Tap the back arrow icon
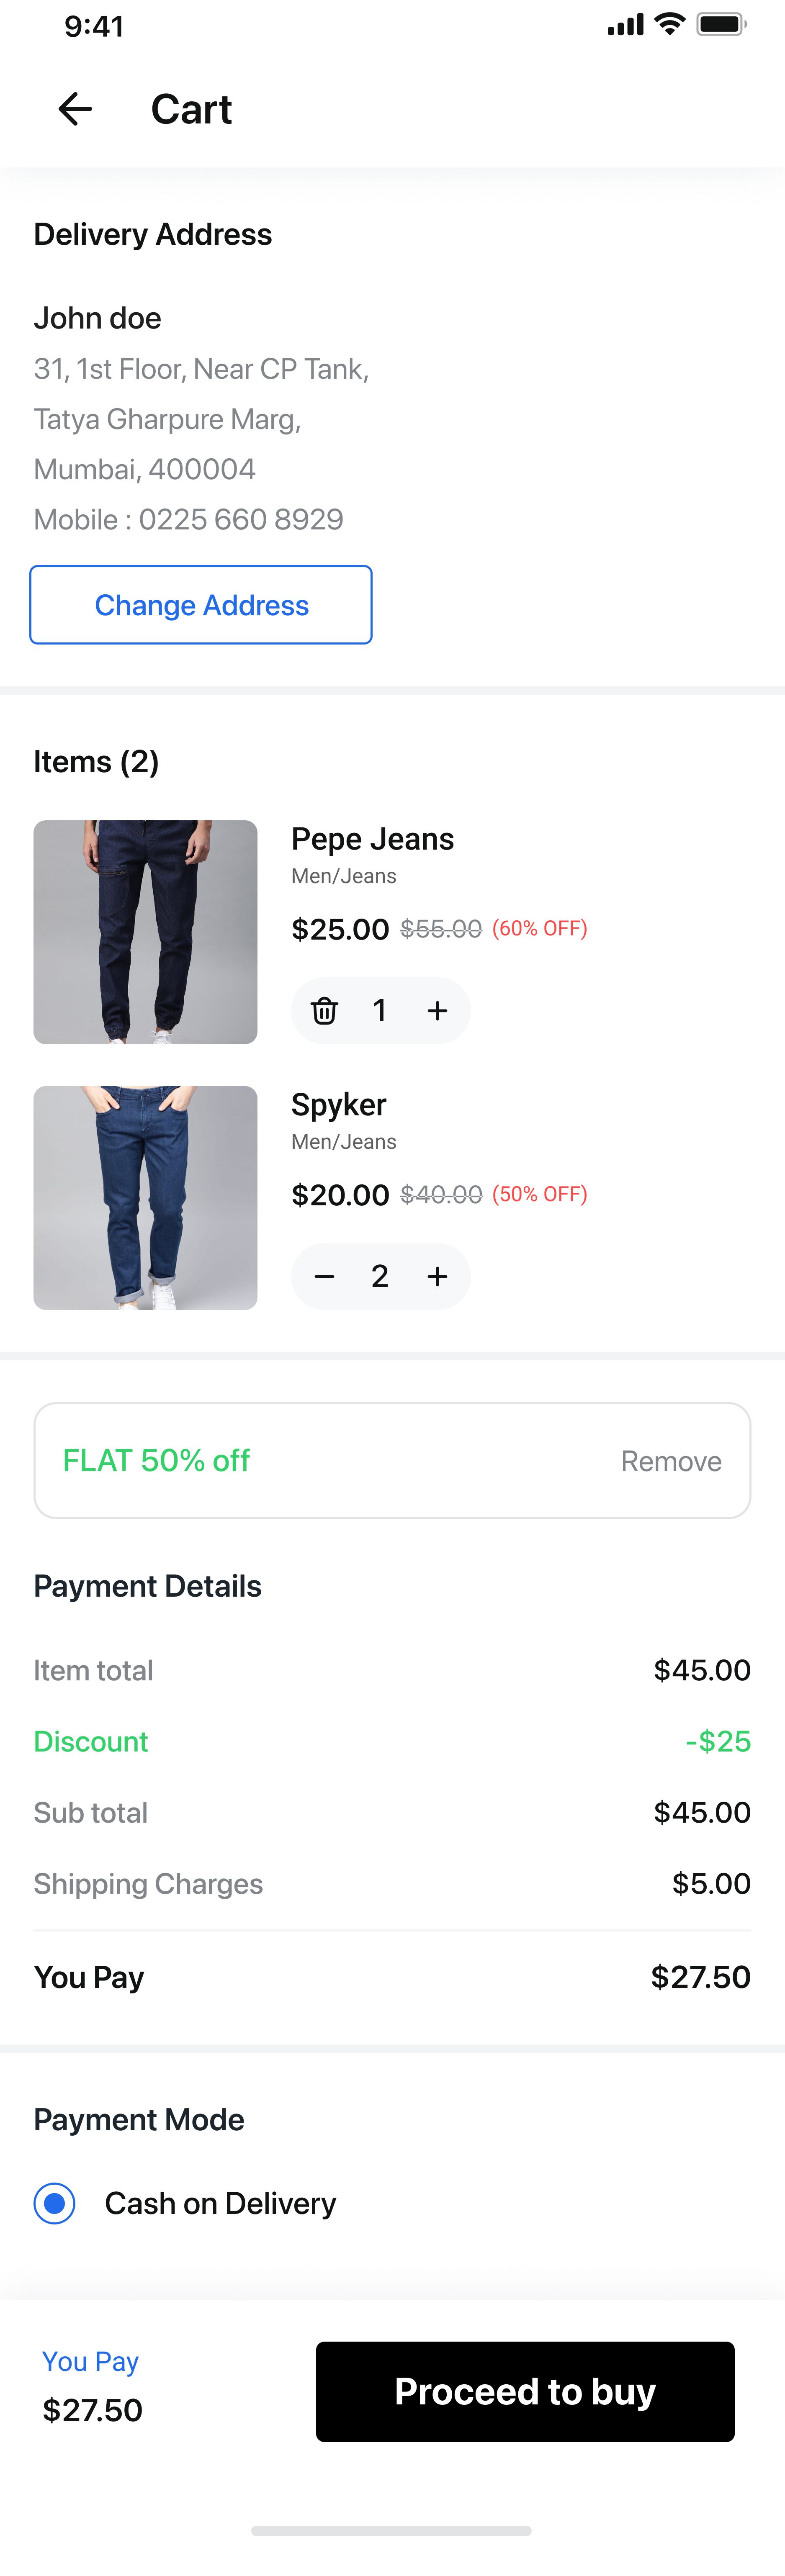The height and width of the screenshot is (2576, 785). pyautogui.click(x=75, y=109)
